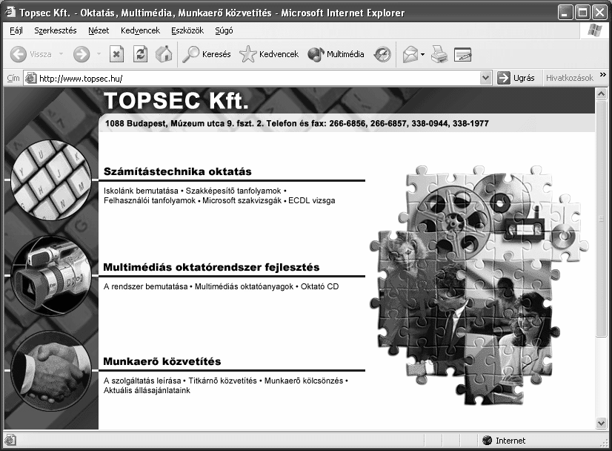
Task: Open the Kedvencek menu
Action: point(140,30)
